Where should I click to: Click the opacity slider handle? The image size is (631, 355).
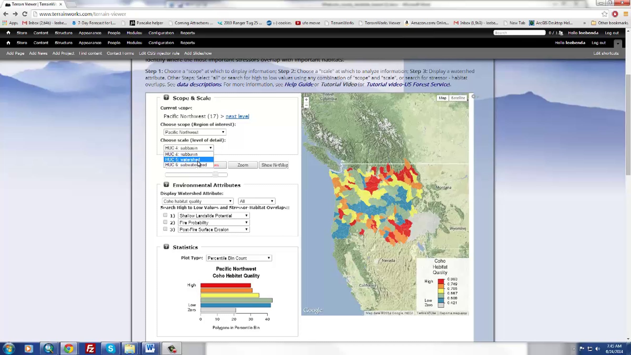coord(215,175)
